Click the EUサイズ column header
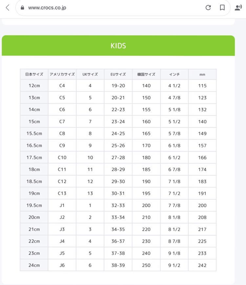Image resolution: width=246 pixels, height=285 pixels. tap(118, 74)
